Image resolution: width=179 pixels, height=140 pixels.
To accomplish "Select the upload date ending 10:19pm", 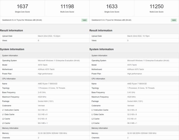I will click(x=138, y=36).
